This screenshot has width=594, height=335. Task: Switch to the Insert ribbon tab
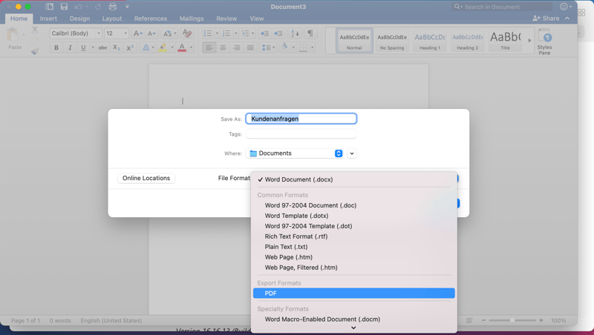click(48, 19)
